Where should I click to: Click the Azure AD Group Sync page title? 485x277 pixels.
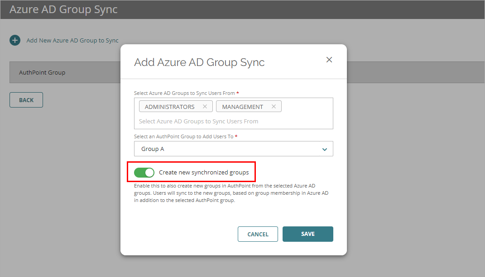tap(63, 9)
